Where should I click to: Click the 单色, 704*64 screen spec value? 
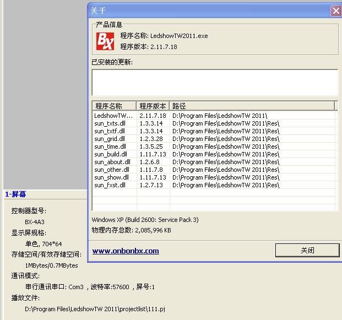(44, 243)
